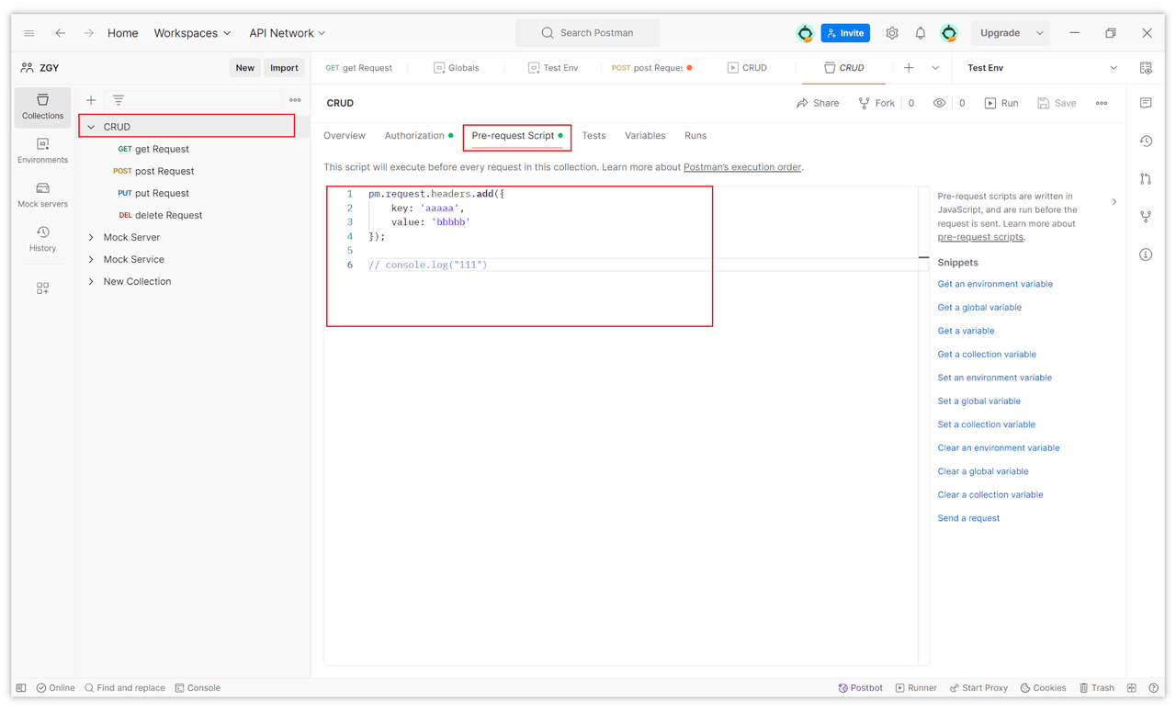The image size is (1176, 712).
Task: Click the Search Postman field
Action: tap(587, 33)
